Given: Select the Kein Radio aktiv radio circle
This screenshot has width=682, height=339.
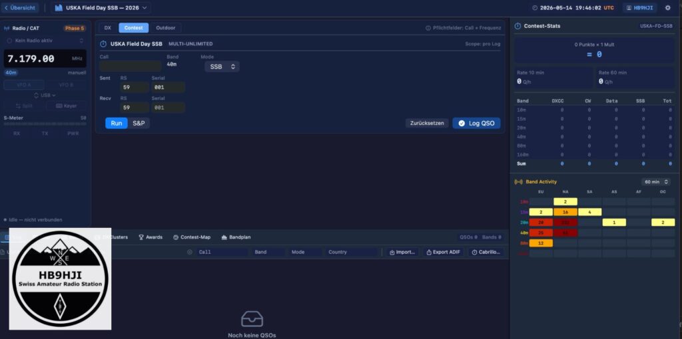Looking at the screenshot, I should tap(9, 41).
